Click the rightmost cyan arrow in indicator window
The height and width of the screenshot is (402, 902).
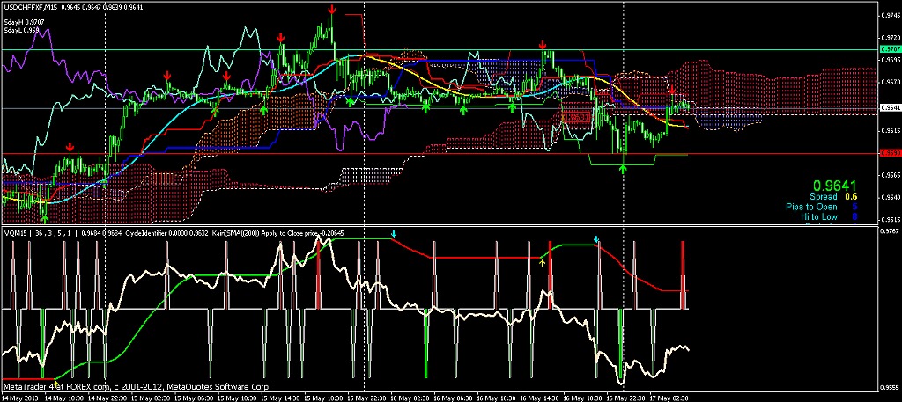[596, 239]
